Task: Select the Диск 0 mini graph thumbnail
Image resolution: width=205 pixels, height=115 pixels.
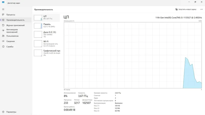Action: [38, 34]
